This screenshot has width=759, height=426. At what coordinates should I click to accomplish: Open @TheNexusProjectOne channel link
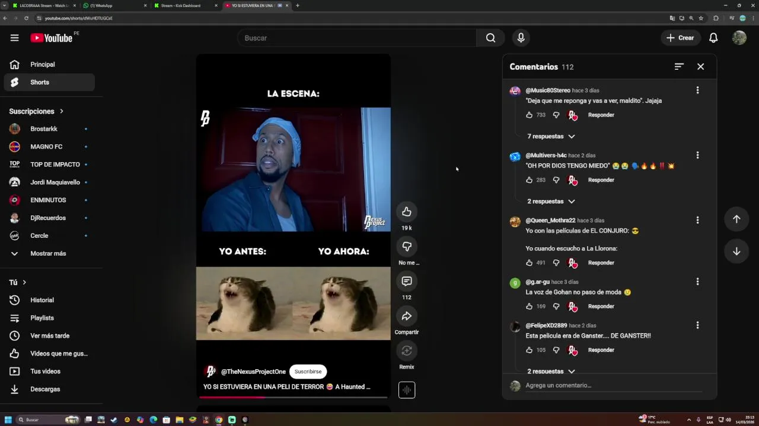coord(253,372)
